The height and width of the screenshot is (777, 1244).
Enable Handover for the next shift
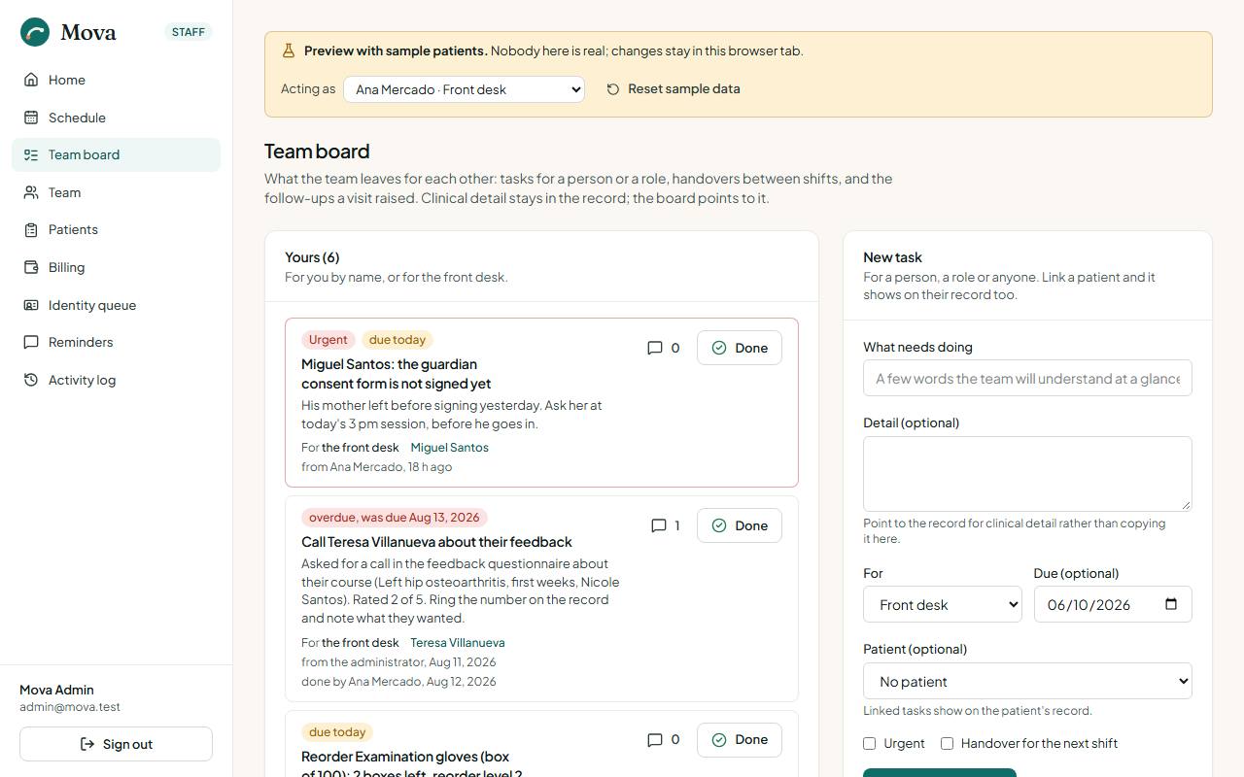coord(948,744)
